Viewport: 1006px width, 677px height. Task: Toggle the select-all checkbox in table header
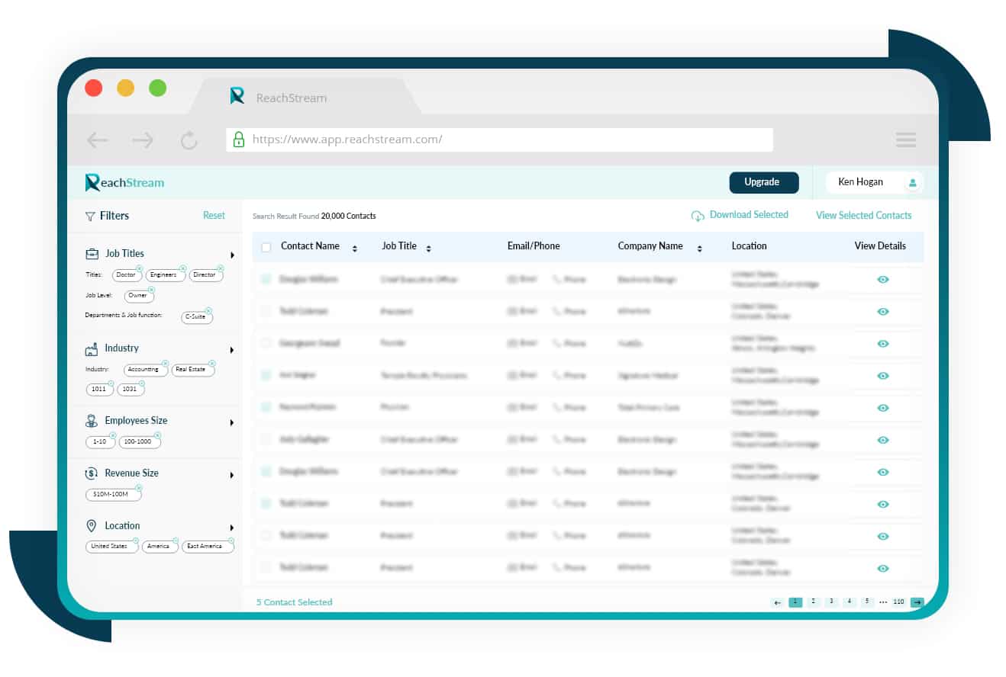[266, 247]
